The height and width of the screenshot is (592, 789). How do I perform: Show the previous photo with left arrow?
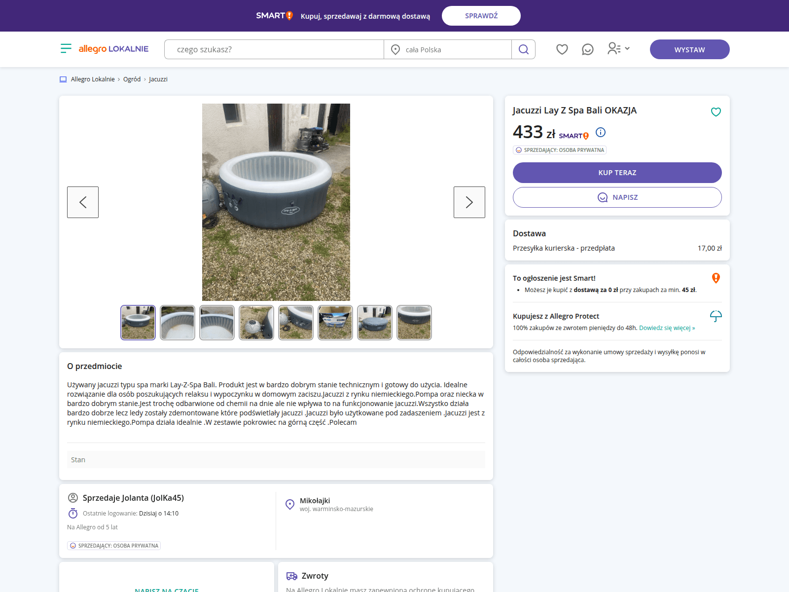click(x=83, y=202)
